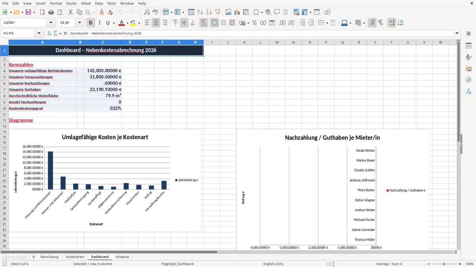
Task: Add a decimal place
Action: (283, 23)
